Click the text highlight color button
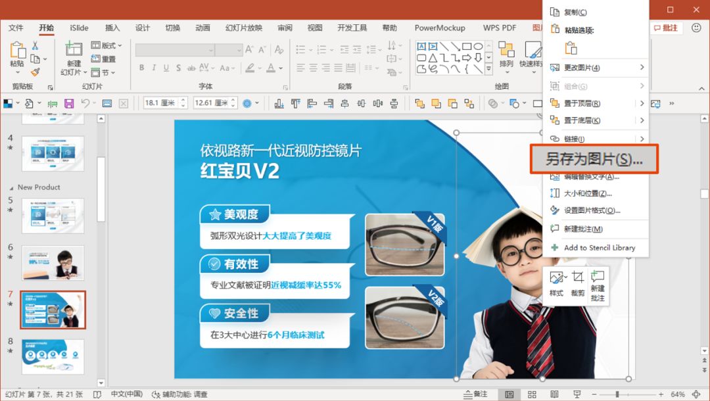Viewport: 710px width, 401px height. tap(250, 68)
